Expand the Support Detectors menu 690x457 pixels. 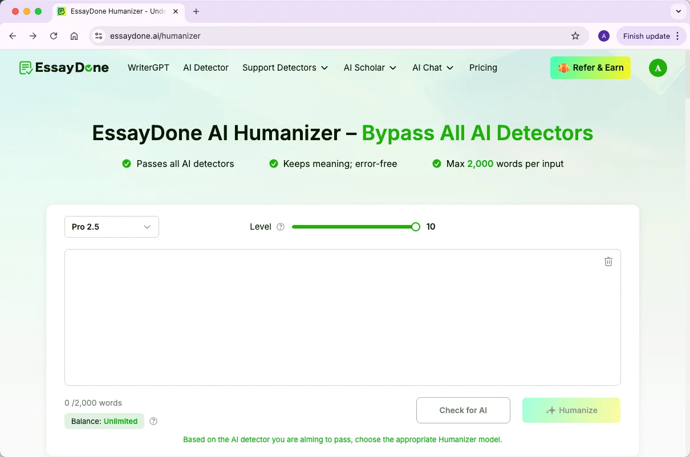pyautogui.click(x=285, y=68)
